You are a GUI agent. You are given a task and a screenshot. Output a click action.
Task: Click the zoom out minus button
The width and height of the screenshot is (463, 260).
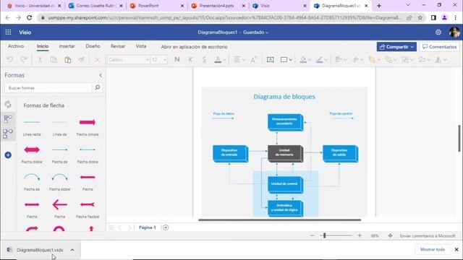(x=312, y=235)
